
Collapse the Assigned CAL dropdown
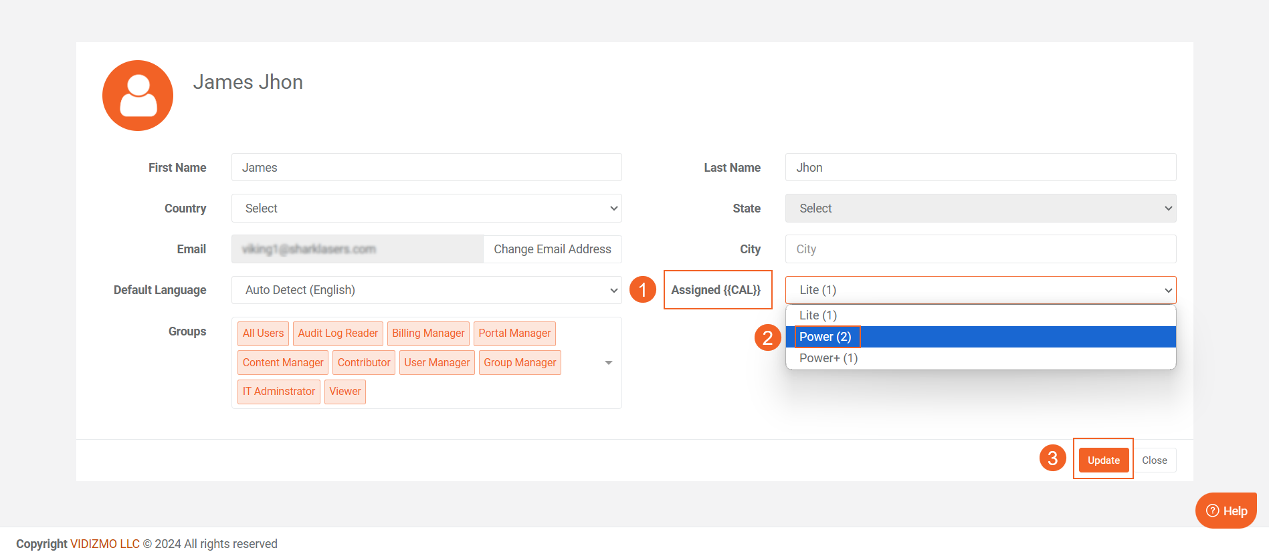[980, 290]
